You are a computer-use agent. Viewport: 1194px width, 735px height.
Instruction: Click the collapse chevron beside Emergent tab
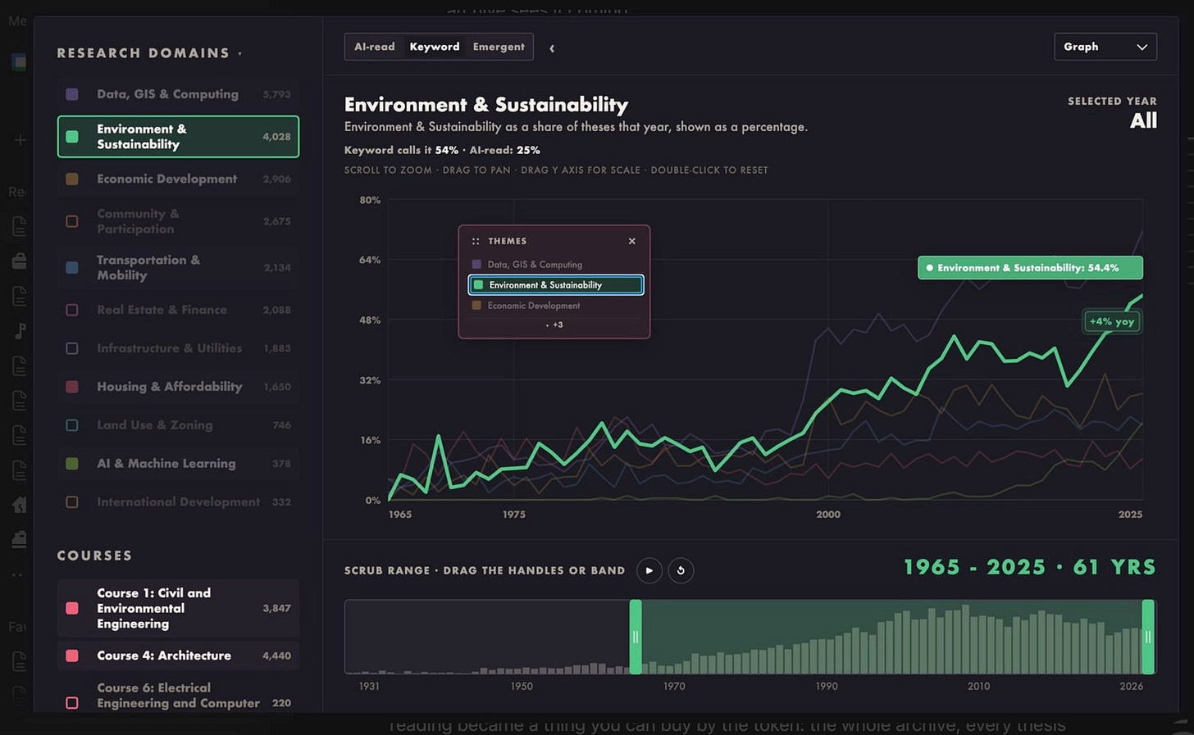(552, 48)
